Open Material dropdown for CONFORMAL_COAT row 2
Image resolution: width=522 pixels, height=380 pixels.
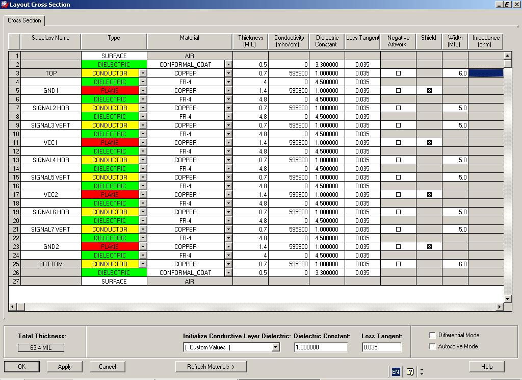228,65
